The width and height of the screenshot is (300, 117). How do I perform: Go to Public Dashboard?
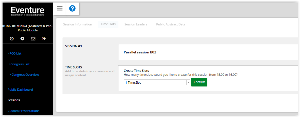20,90
